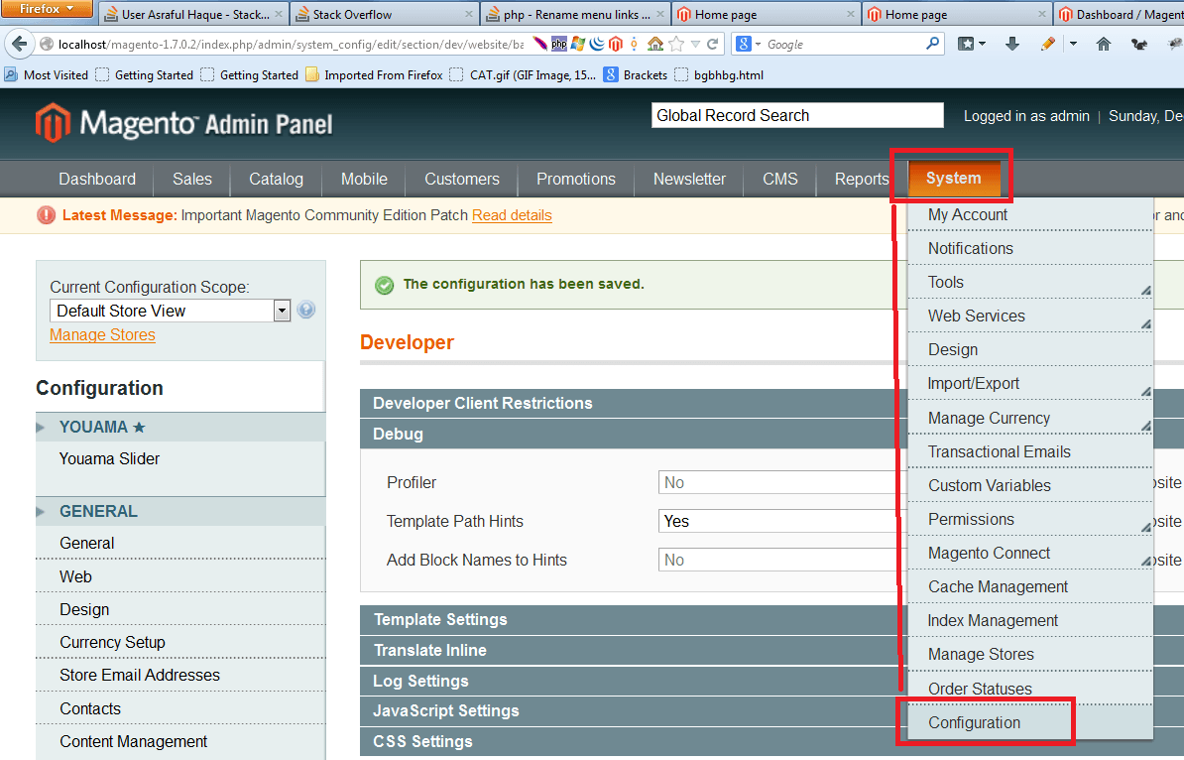Click the help icon beside scope selector
The height and width of the screenshot is (760, 1184).
click(306, 310)
